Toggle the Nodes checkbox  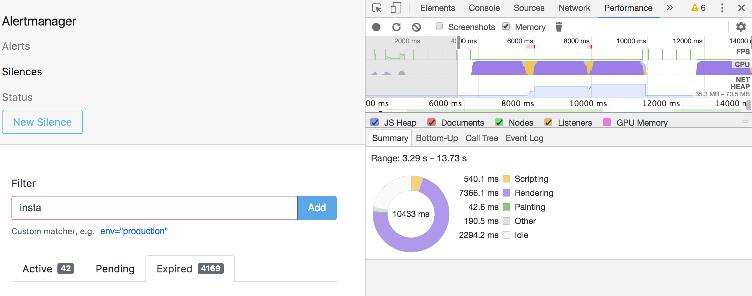coord(499,122)
